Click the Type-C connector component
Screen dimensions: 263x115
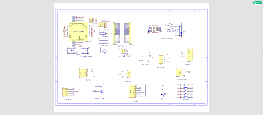155,29
